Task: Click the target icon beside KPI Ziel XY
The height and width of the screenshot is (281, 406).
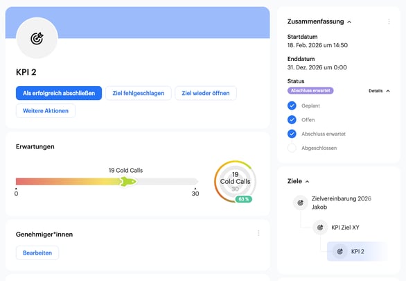Action: (x=320, y=228)
